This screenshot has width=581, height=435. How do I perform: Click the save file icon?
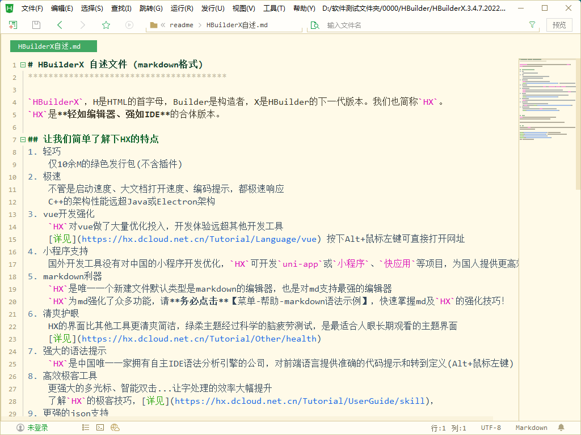click(x=36, y=25)
